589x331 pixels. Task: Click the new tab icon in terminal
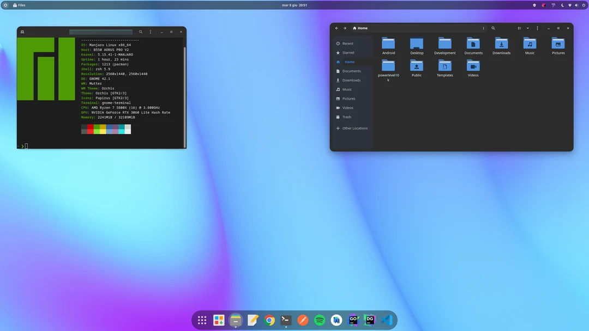22,32
